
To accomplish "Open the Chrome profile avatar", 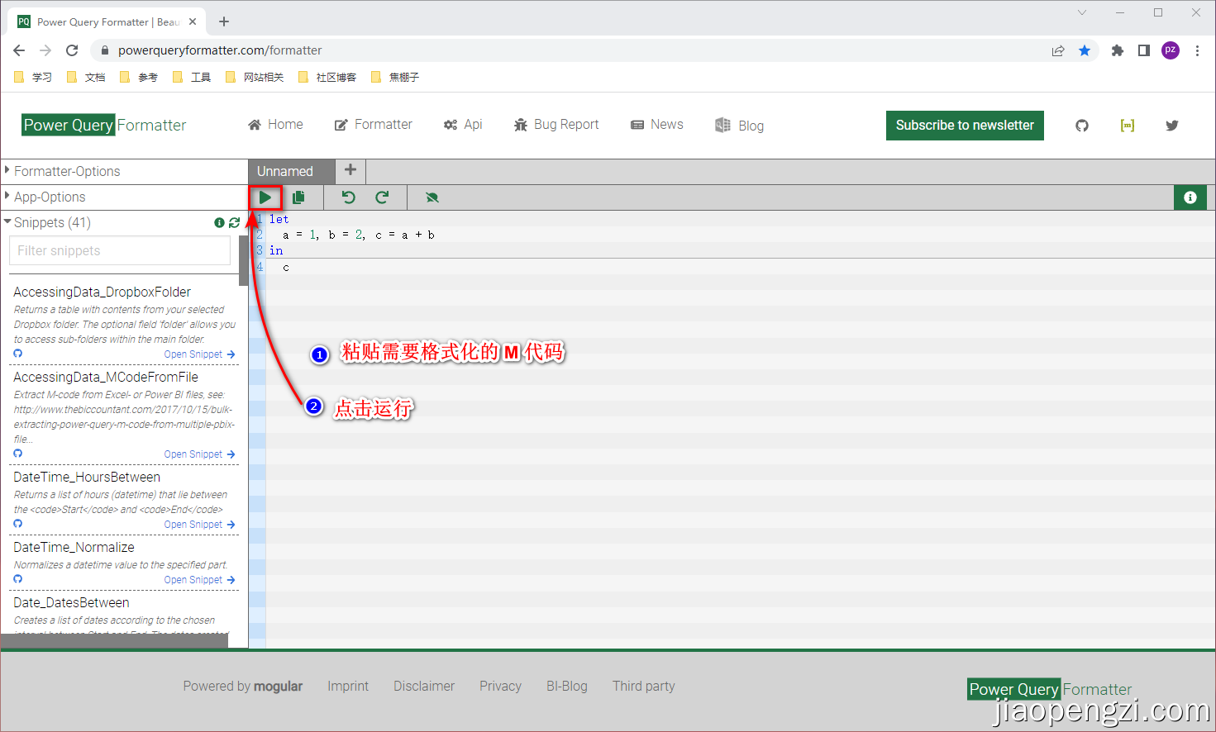I will click(x=1171, y=50).
